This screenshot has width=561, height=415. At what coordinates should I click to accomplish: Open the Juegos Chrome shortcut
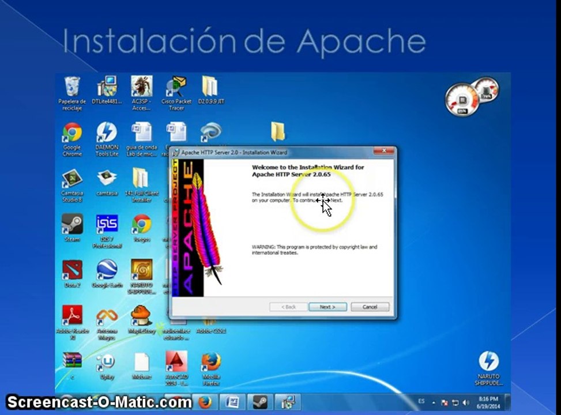point(142,228)
